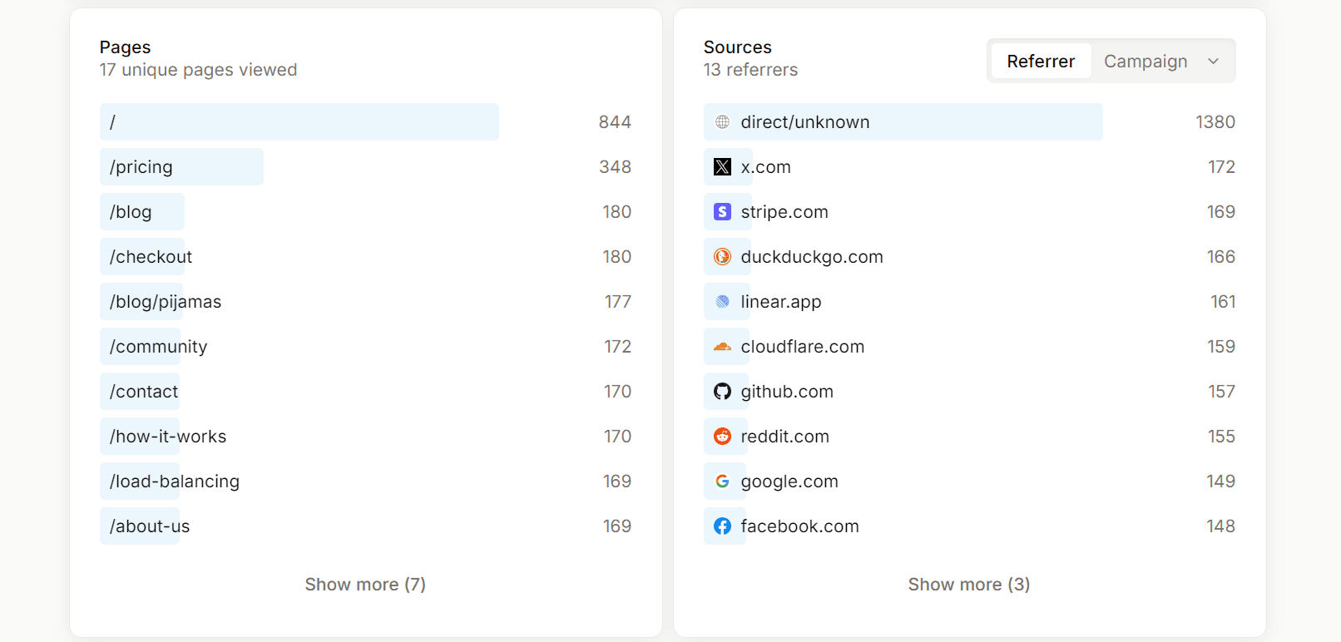1341x642 pixels.
Task: Click the Stripe logo icon
Action: [722, 212]
